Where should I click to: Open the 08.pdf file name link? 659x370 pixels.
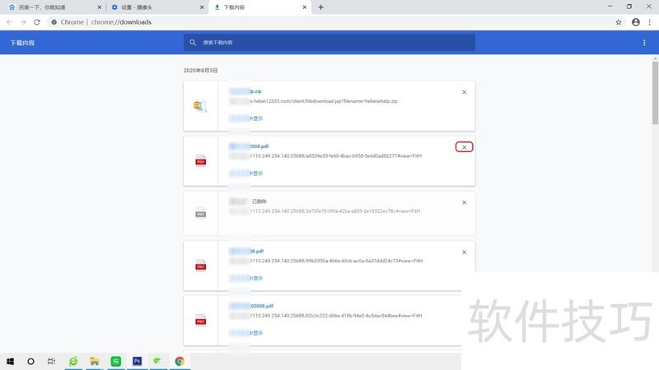246,251
